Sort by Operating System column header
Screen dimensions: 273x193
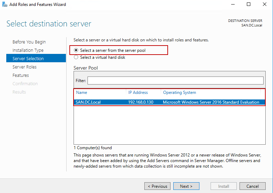180,93
